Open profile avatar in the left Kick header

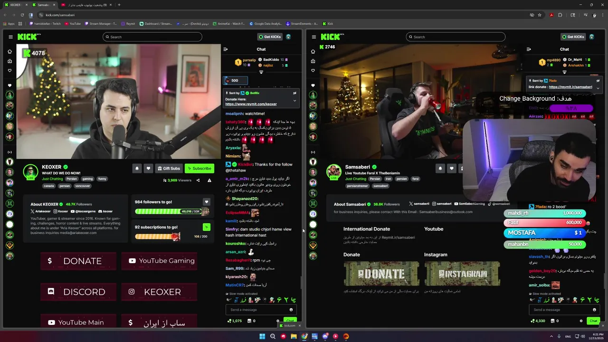tap(288, 37)
